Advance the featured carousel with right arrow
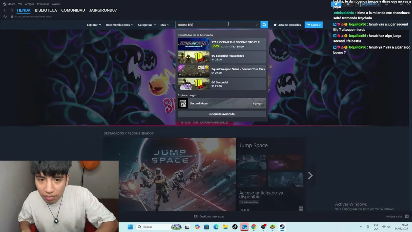 [x=310, y=175]
